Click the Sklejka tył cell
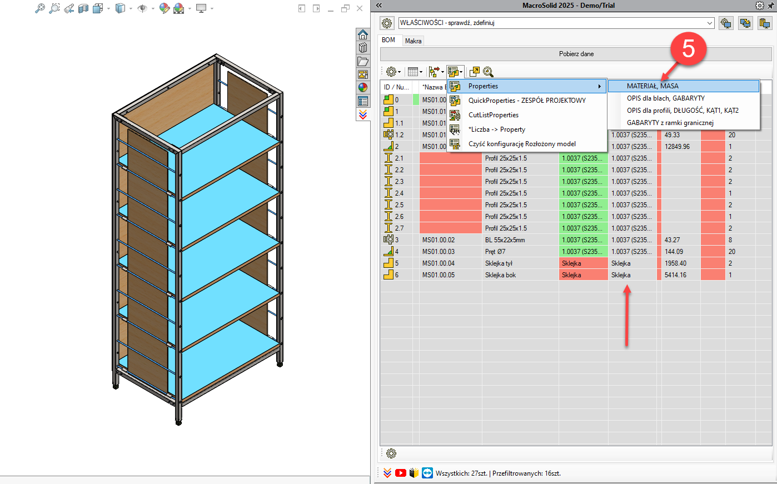This screenshot has height=484, width=777. click(520, 263)
